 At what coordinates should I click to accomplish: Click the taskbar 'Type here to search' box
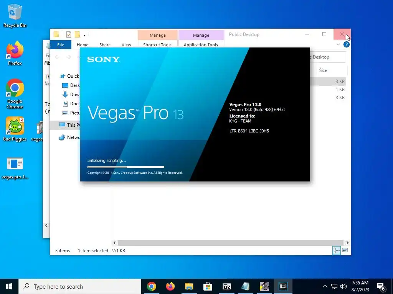[80, 286]
